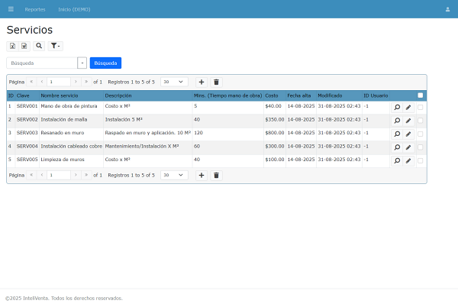Open the hamburger menu in the top bar
Image resolution: width=458 pixels, height=307 pixels.
coord(11,9)
